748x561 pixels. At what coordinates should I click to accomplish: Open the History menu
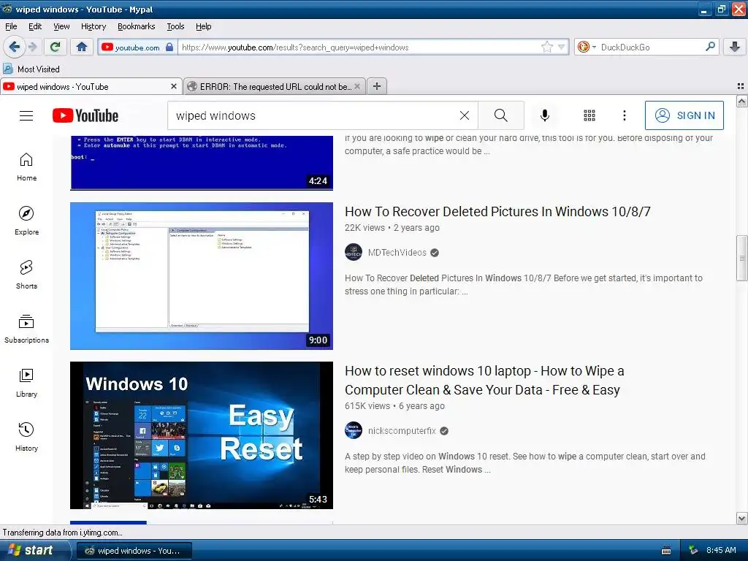click(93, 26)
